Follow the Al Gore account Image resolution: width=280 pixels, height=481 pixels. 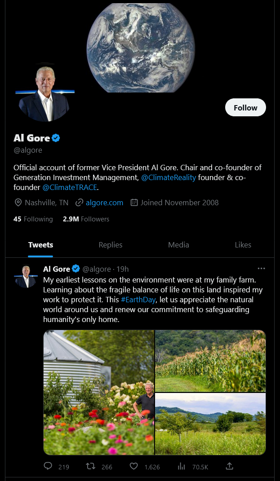[245, 108]
